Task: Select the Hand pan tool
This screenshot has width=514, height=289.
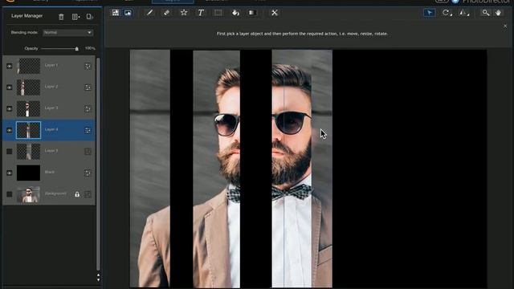Action: 498,13
